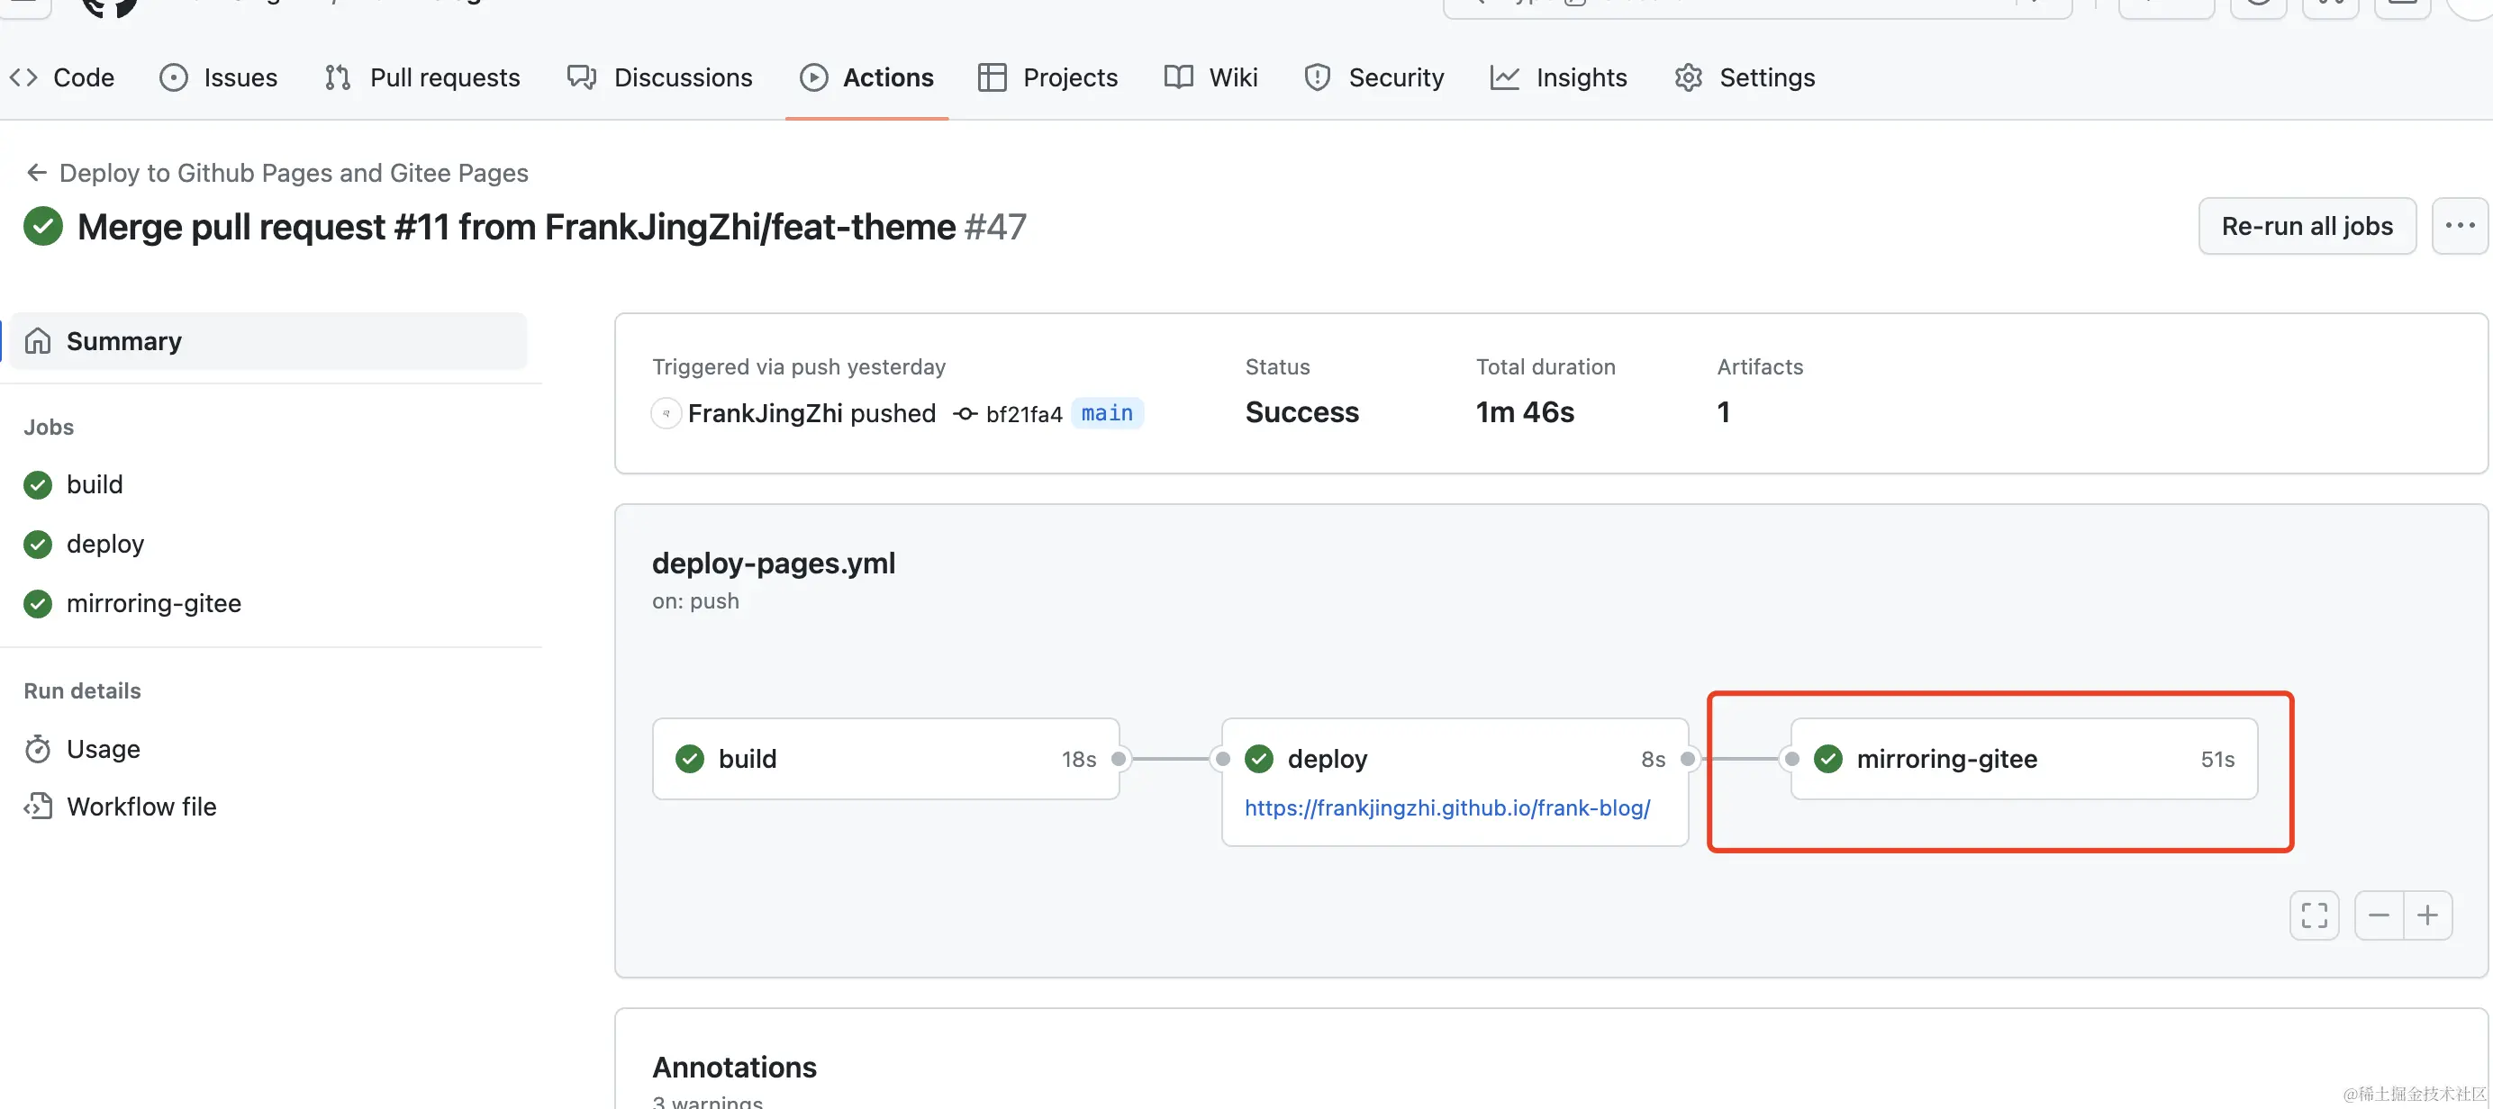Open the frankjingzhi.github.io deployment link
The image size is (2493, 1109).
coord(1446,807)
